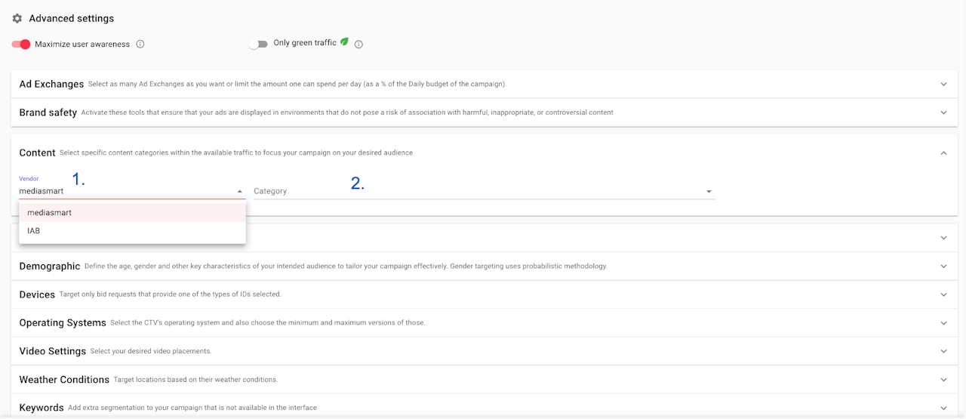Image resolution: width=966 pixels, height=419 pixels.
Task: Click the Advanced settings gear icon
Action: tap(17, 18)
